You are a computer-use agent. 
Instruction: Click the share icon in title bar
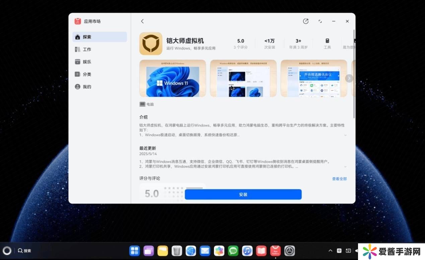point(305,21)
